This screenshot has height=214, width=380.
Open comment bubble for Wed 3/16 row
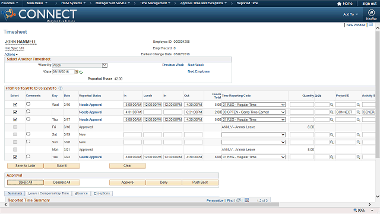tap(28, 105)
